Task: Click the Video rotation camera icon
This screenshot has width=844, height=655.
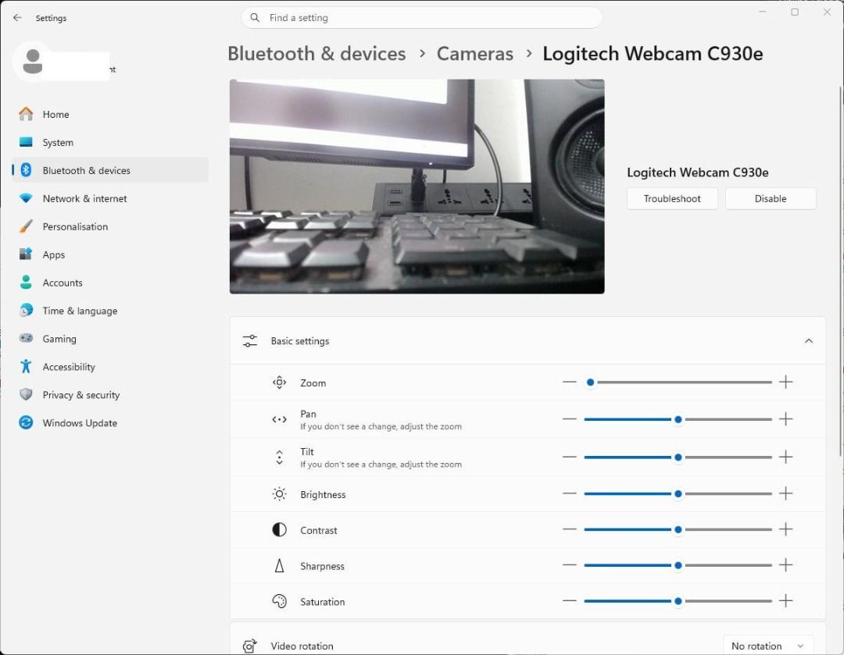Action: pyautogui.click(x=249, y=646)
